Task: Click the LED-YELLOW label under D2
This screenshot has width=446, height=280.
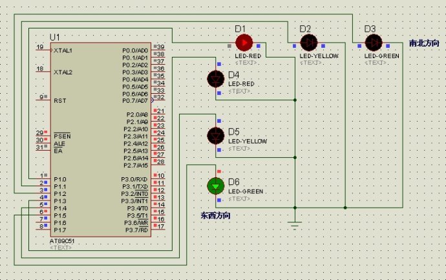Action: 319,56
